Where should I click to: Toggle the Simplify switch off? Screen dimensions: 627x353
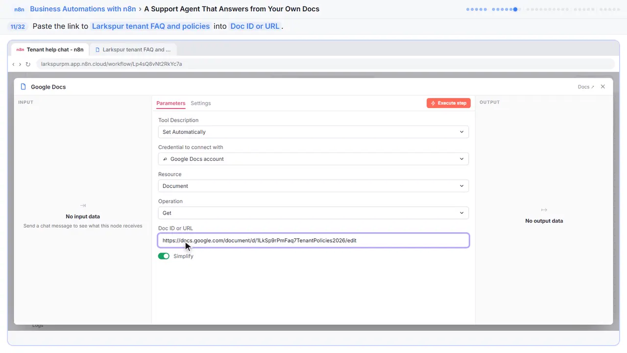[x=164, y=256]
